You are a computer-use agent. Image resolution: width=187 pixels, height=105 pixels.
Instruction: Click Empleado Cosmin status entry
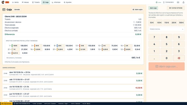[x=50, y=103]
